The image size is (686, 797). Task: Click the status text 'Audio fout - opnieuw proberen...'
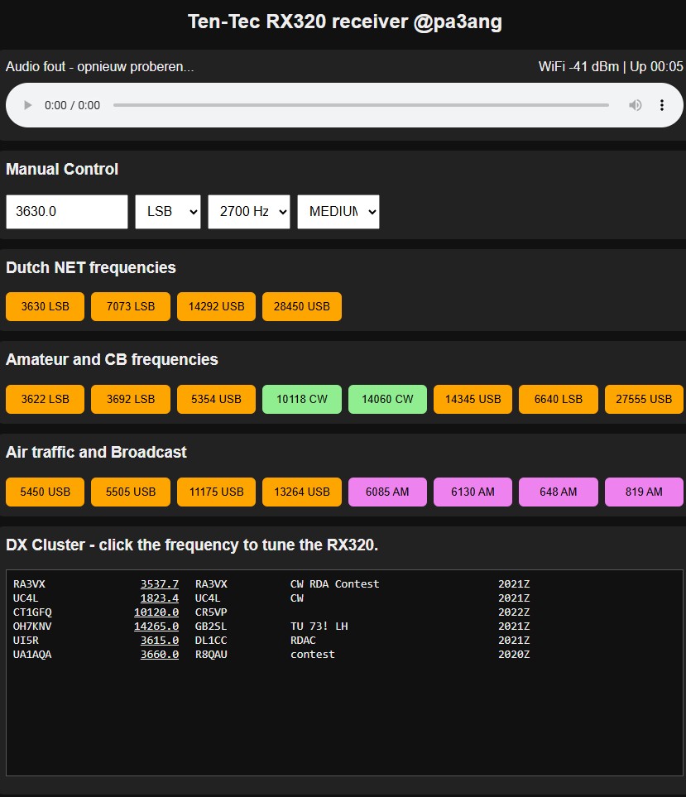99,66
